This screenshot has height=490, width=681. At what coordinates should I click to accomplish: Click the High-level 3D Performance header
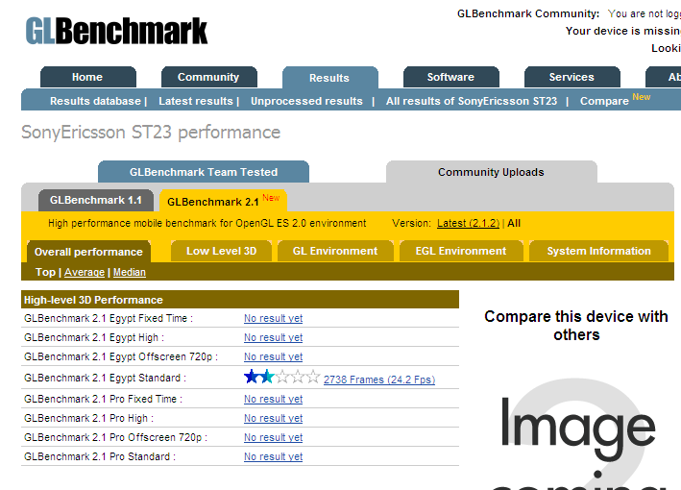(240, 300)
